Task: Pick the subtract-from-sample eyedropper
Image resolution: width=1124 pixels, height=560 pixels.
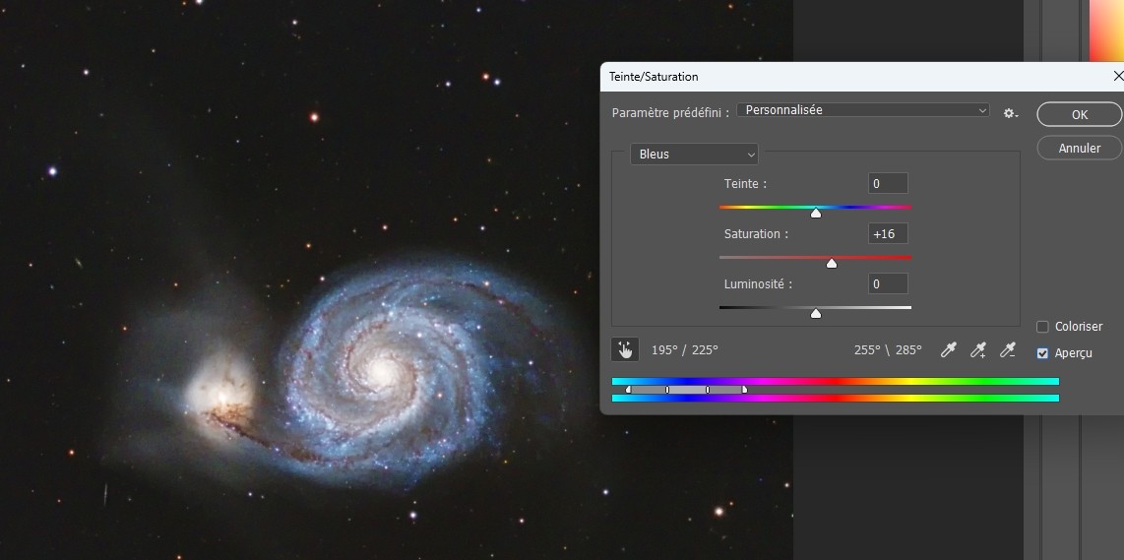Action: [x=1008, y=350]
